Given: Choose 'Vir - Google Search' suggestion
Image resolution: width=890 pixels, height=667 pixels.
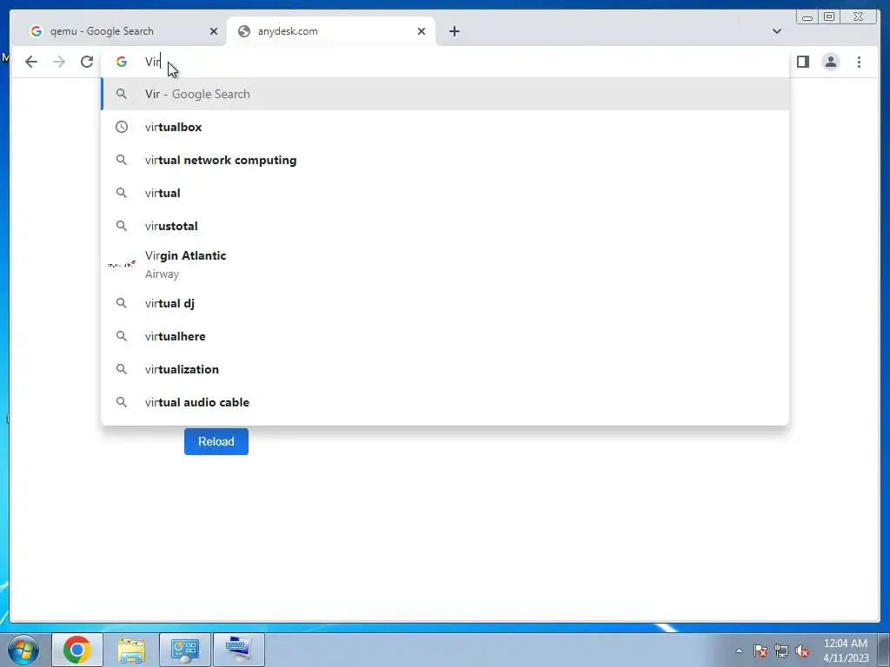Looking at the screenshot, I should [x=446, y=94].
